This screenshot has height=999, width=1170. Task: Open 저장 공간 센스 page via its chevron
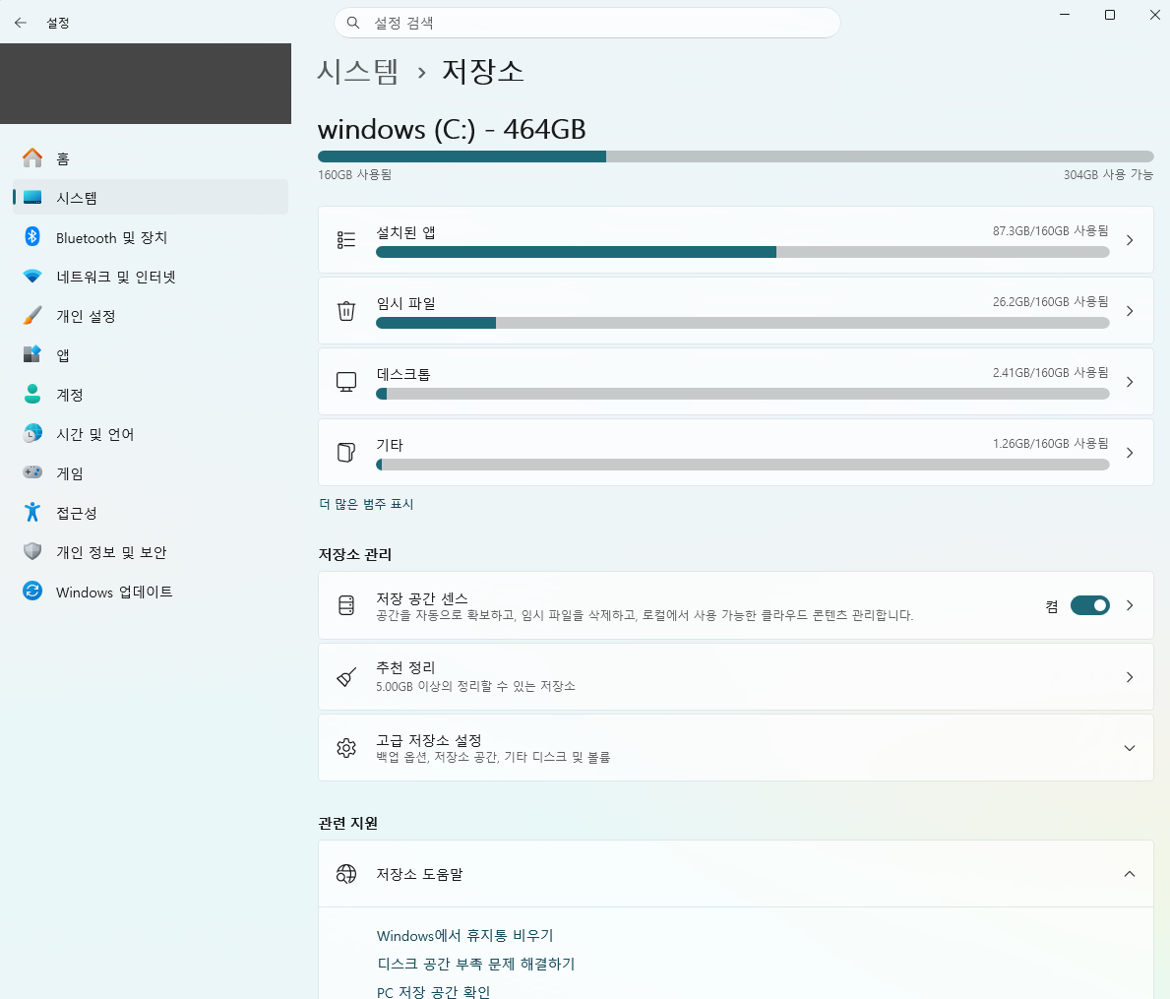tap(1130, 605)
